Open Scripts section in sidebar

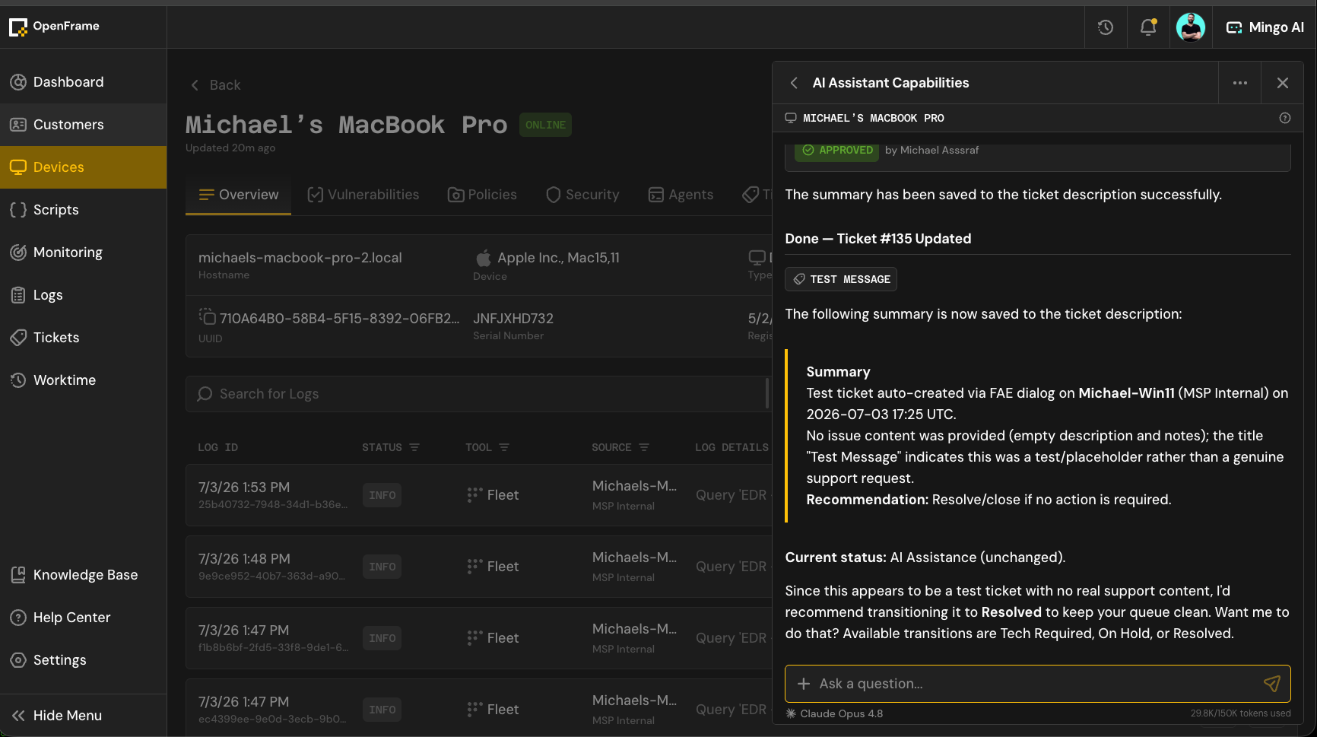tap(83, 210)
